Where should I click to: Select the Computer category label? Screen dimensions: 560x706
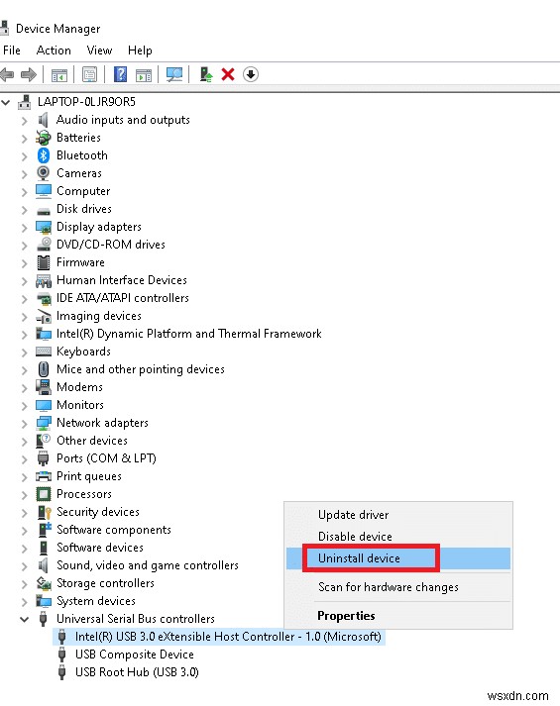coord(83,191)
